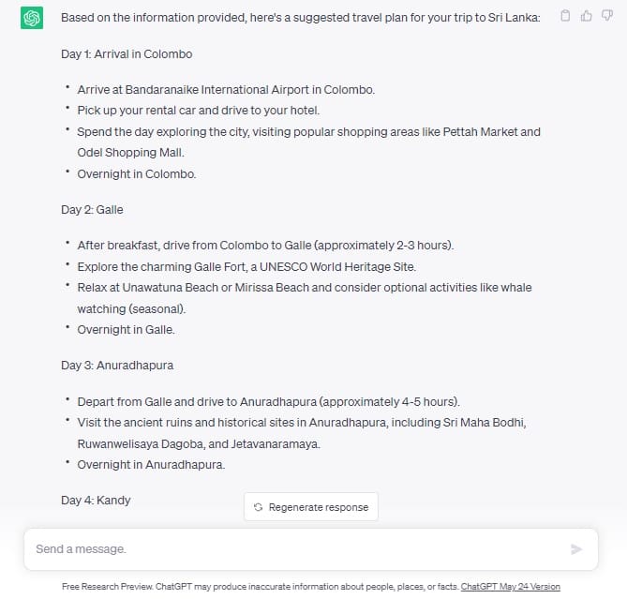Viewport: 627px width, 599px height.
Task: Click the Free Research Preview disclaimer text
Action: [261, 587]
